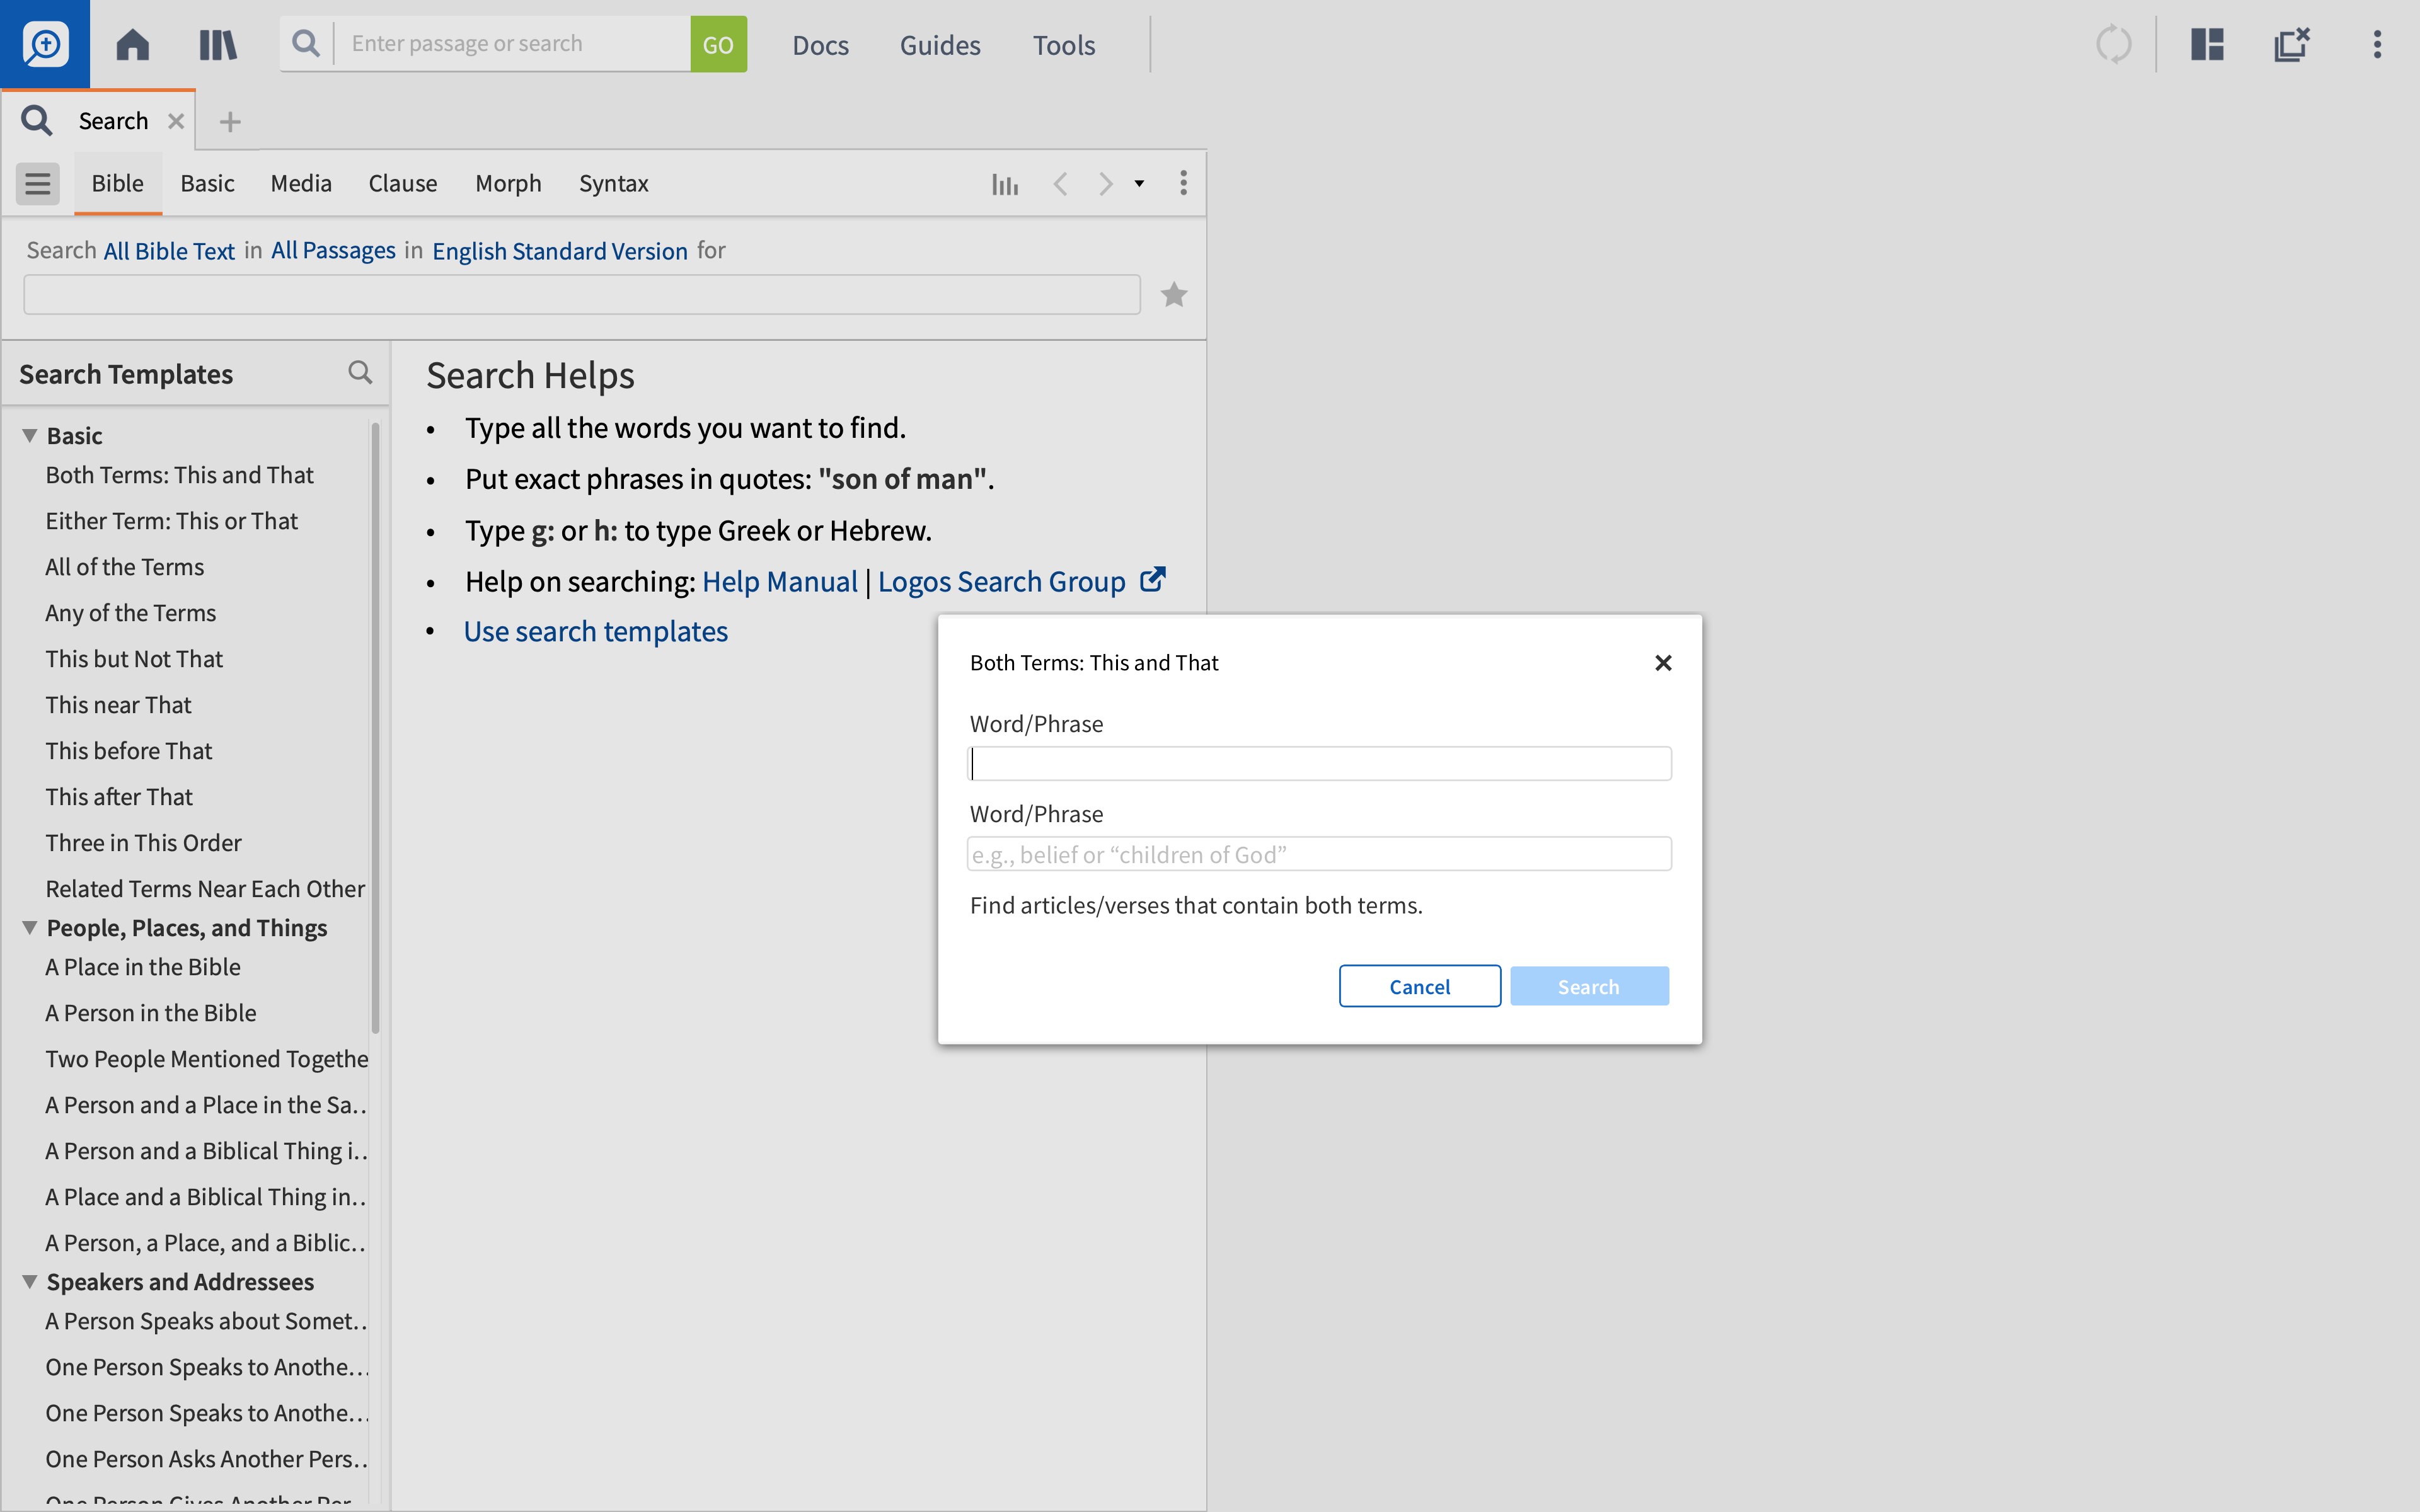Switch to the Bible search tab
Image resolution: width=2420 pixels, height=1512 pixels.
point(118,184)
